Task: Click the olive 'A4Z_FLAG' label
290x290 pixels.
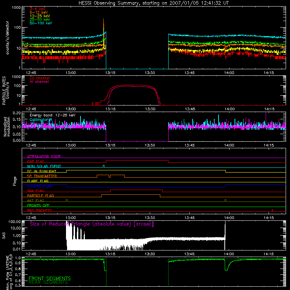Action: pos(36,200)
